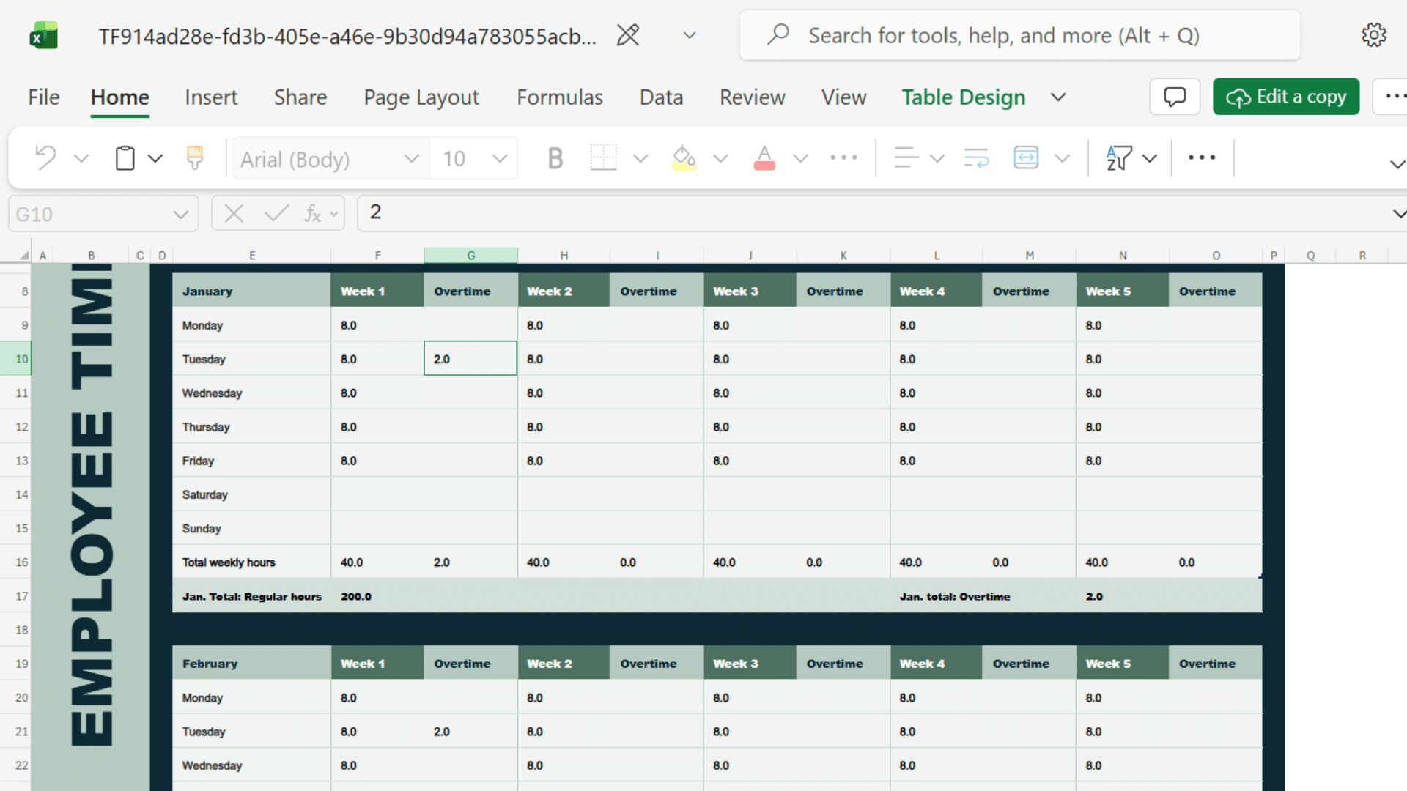
Task: Expand the Fill Color dropdown arrow
Action: click(720, 158)
